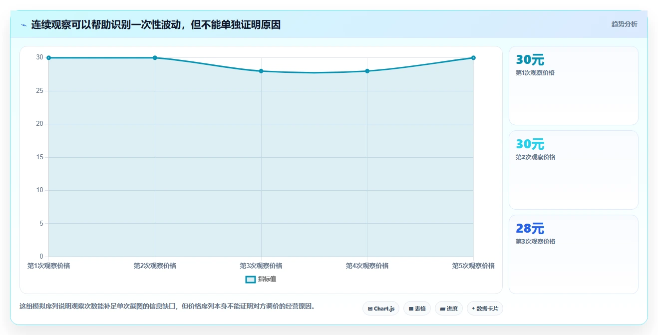Click the y-axis value 20
The height and width of the screenshot is (335, 658).
click(x=39, y=124)
